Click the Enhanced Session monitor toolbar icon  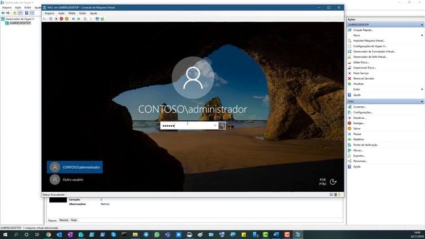[x=98, y=19]
